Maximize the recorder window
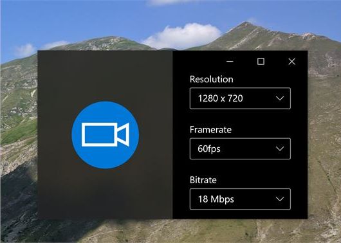Viewport: 341px width, 243px height. [x=261, y=62]
